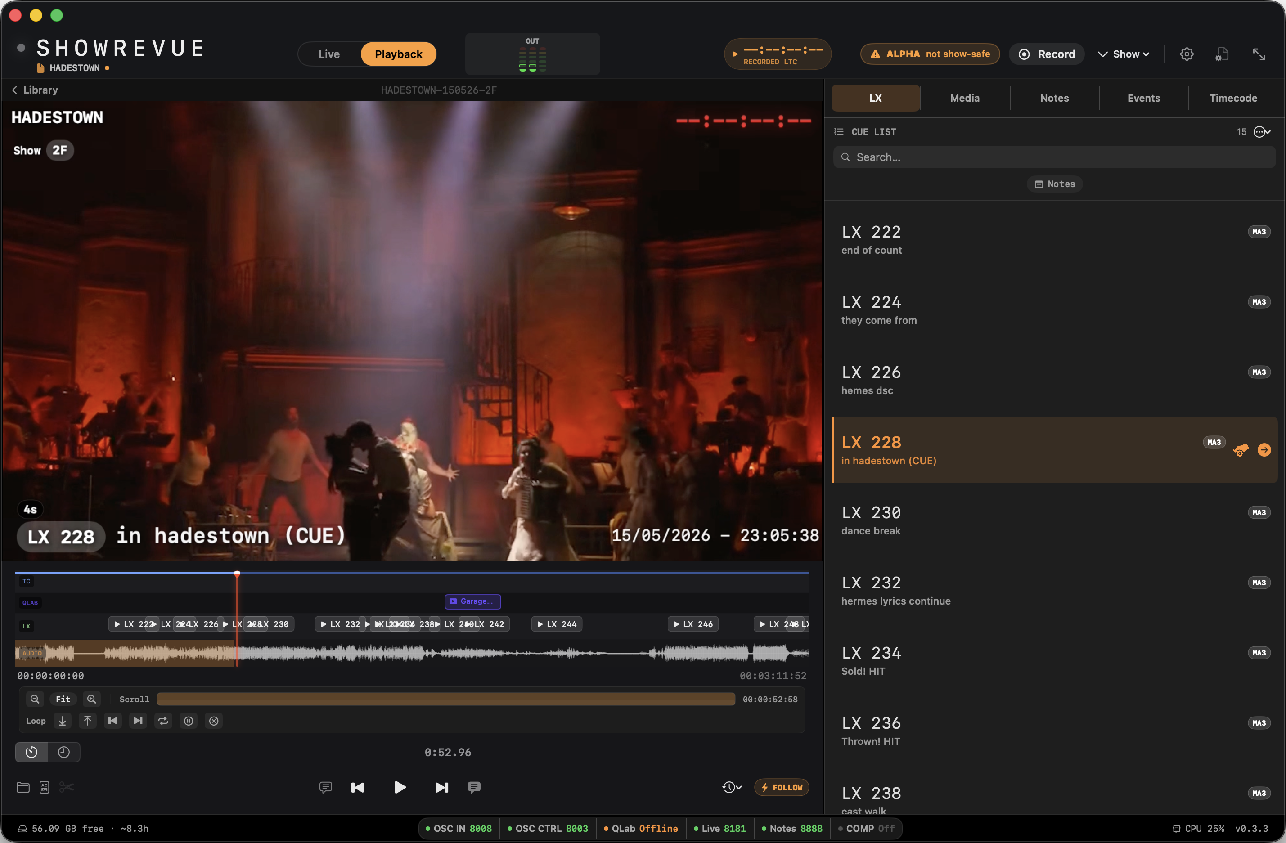The width and height of the screenshot is (1286, 843).
Task: Switch to the Media tab
Action: point(965,98)
